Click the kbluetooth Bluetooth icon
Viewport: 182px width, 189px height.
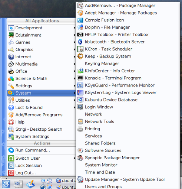(80, 42)
